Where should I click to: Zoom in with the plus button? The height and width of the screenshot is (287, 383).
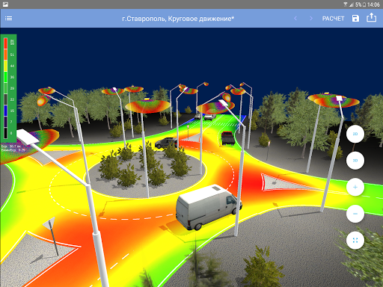355,187
